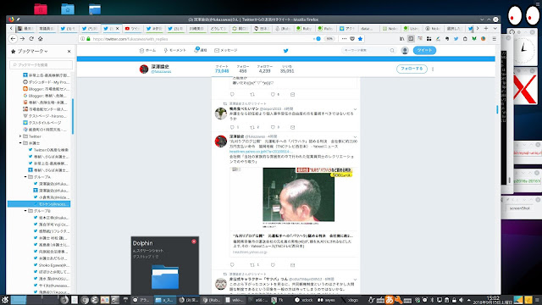Open Twitter メッセージ messages link
Screen dimensions: 542x305
[x=226, y=51]
